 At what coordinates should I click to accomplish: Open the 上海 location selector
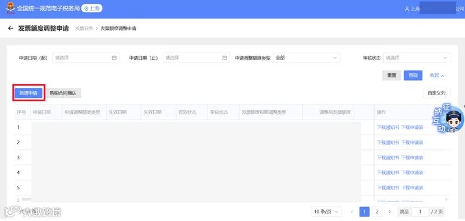click(91, 8)
